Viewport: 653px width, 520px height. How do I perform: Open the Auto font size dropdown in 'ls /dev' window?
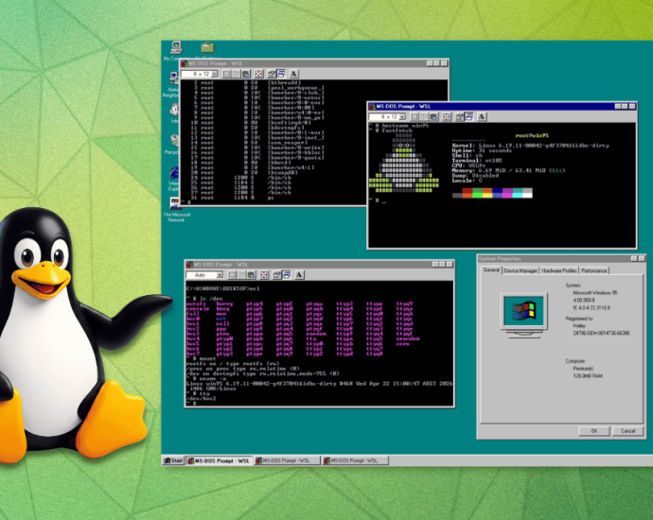point(205,275)
